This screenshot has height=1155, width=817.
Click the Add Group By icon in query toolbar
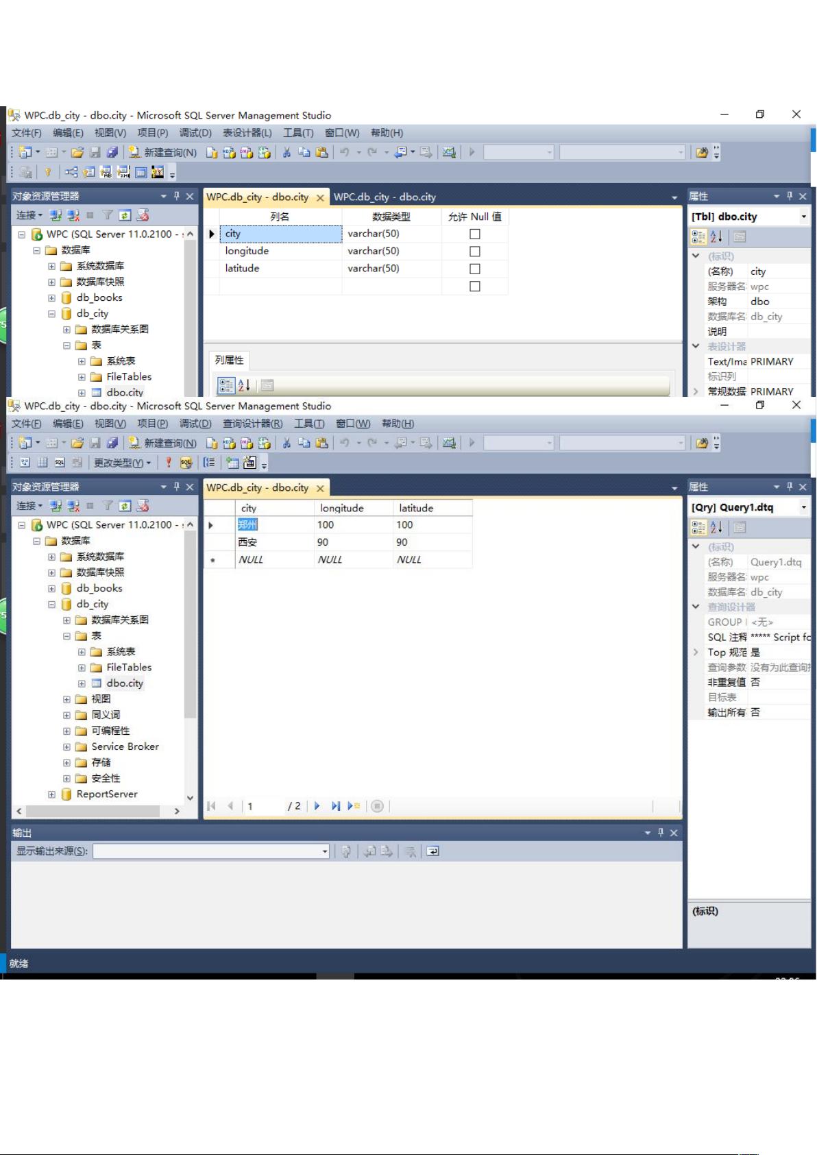click(209, 463)
